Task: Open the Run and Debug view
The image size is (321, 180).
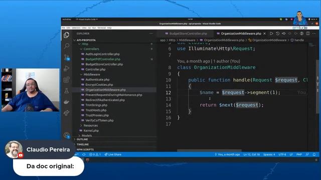Action: click(67, 68)
